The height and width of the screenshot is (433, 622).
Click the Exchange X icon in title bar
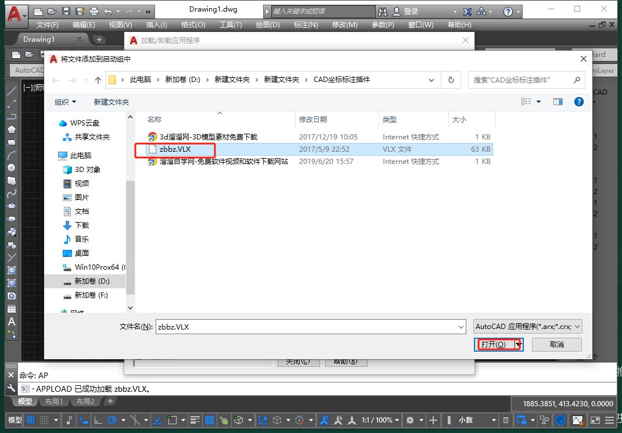click(x=468, y=12)
